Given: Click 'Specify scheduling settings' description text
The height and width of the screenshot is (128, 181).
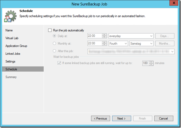Looking at the screenshot, I should (82, 16).
